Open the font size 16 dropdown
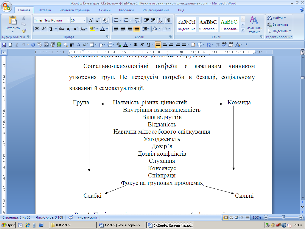This screenshot has height=229, width=305. 84,20
